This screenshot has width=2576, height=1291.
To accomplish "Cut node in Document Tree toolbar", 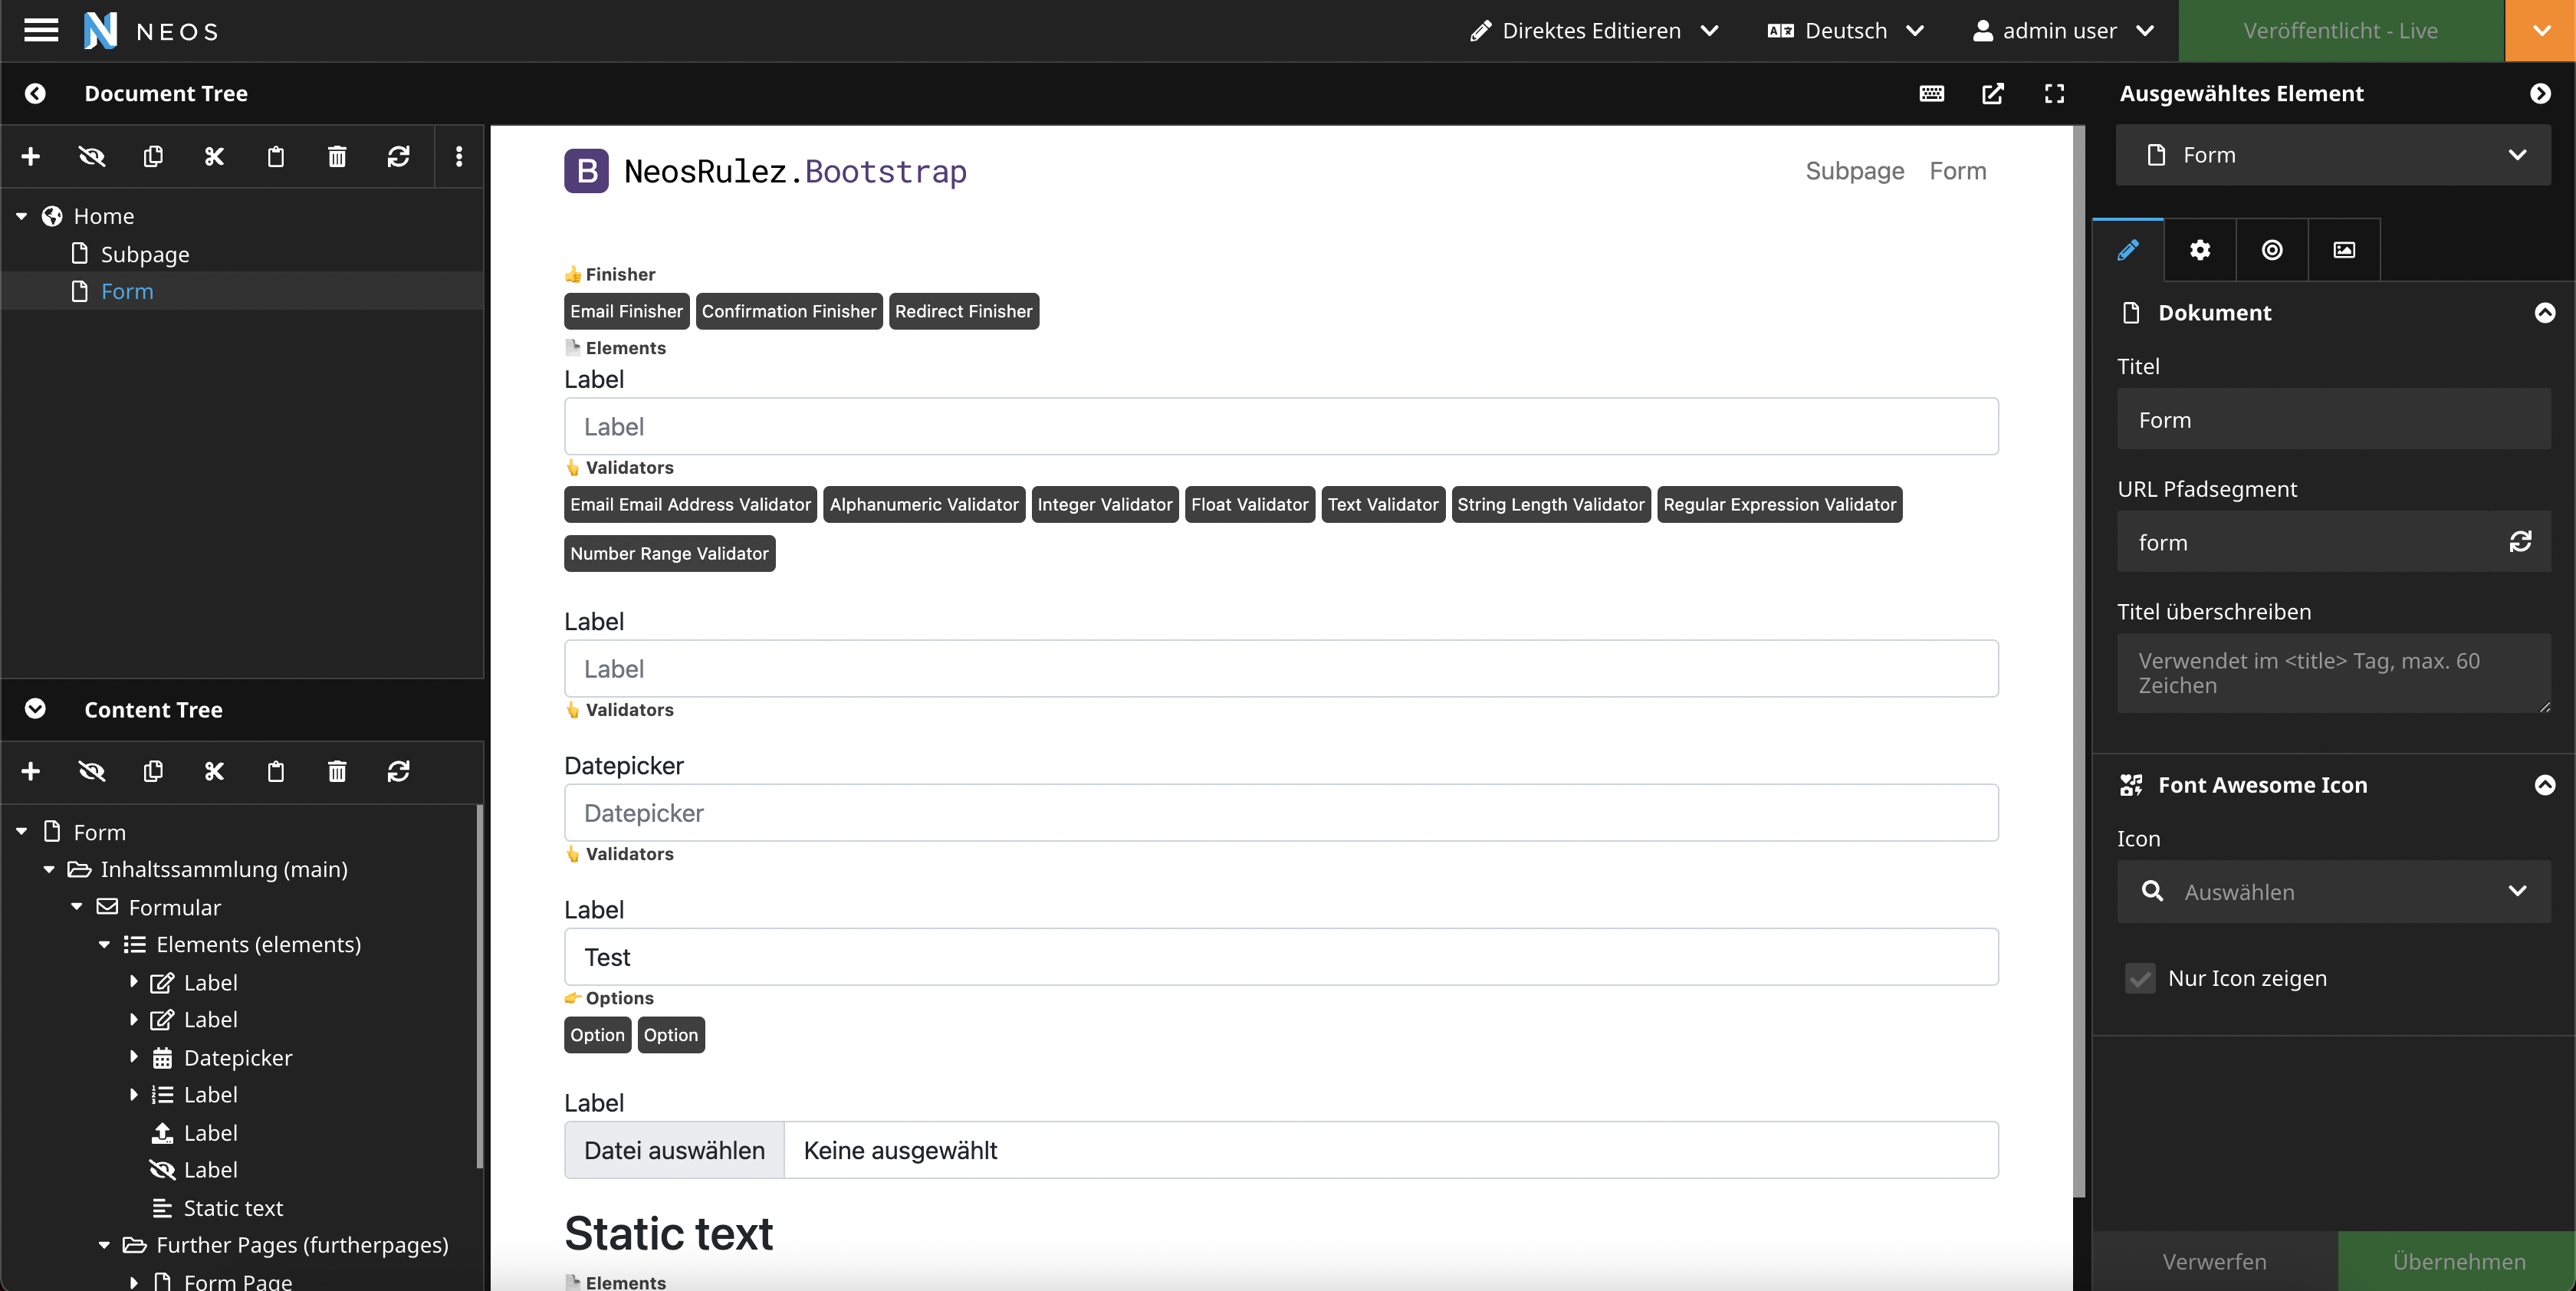I will 214,156.
